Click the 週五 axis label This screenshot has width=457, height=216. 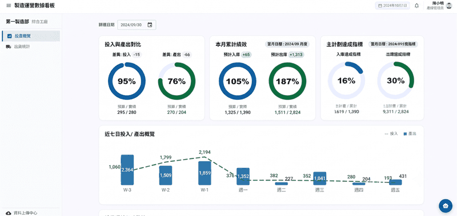[x=395, y=190]
